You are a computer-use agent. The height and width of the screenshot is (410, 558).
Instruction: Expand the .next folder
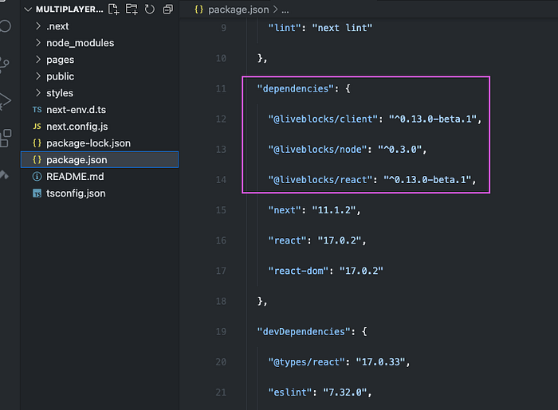[57, 26]
